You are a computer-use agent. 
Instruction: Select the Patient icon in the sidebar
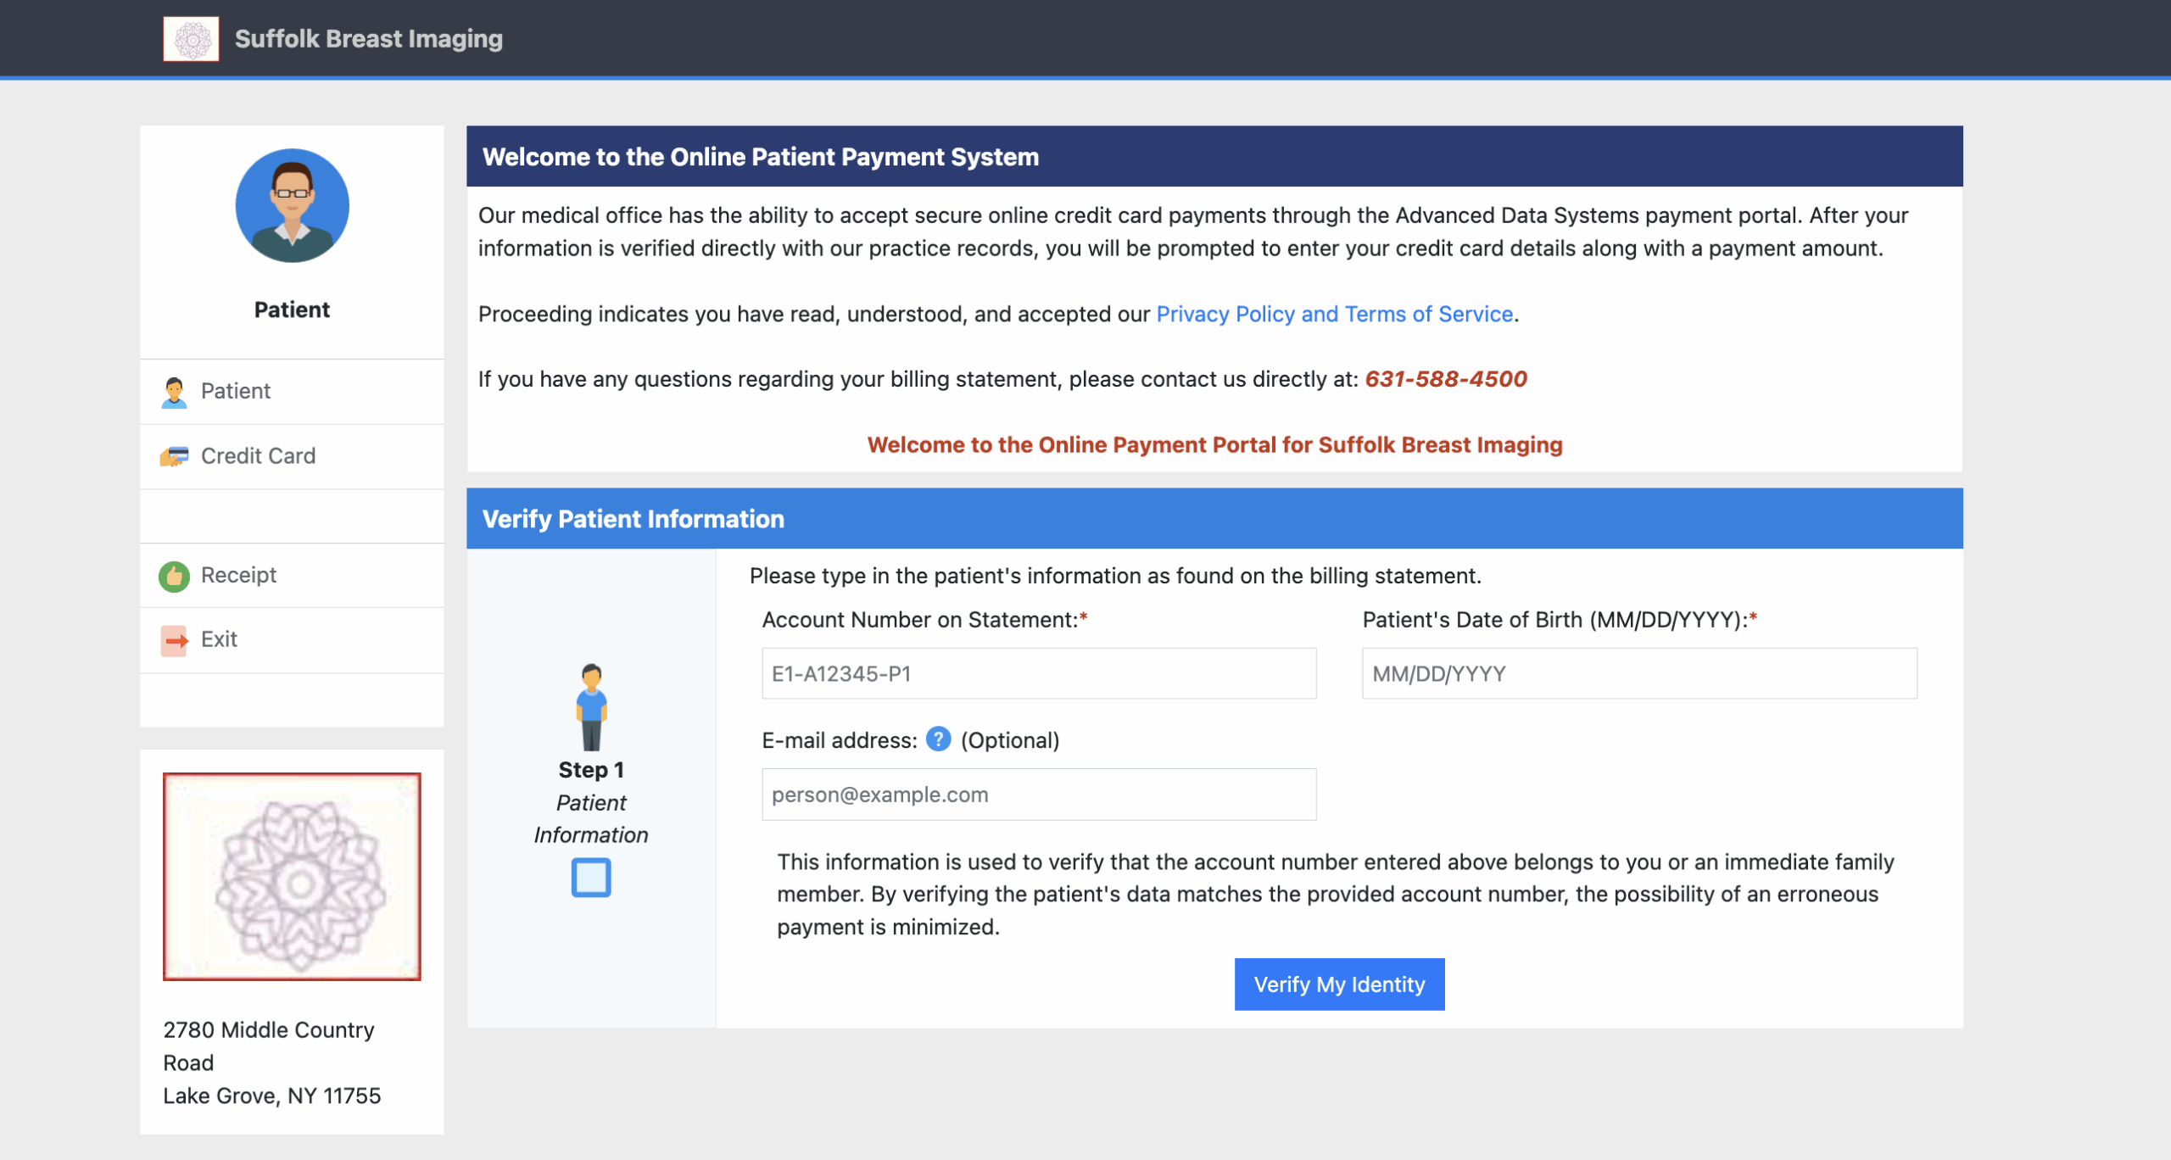click(175, 391)
